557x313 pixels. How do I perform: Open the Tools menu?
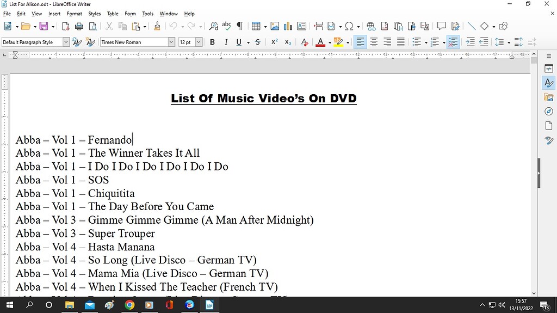coord(147,14)
